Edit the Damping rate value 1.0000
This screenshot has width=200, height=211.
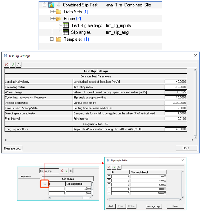[x=175, y=113]
